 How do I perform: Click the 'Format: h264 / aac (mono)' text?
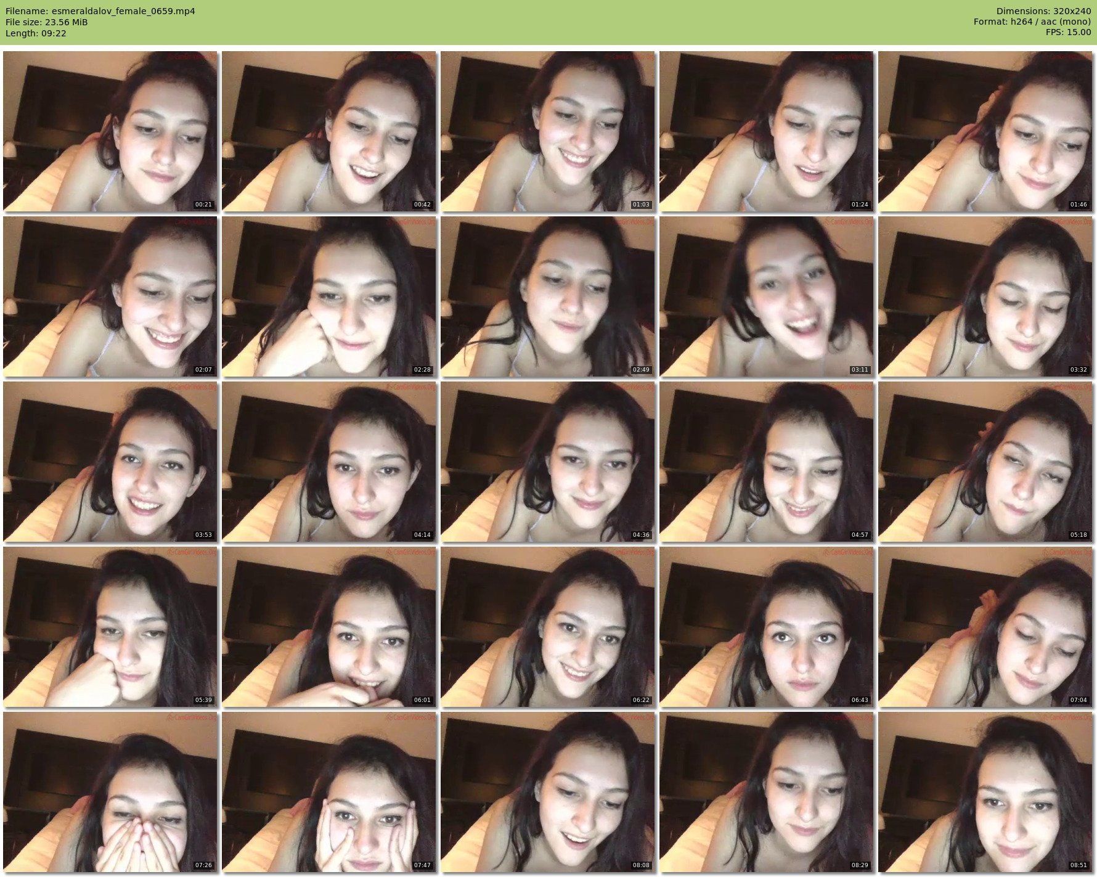click(x=1032, y=22)
